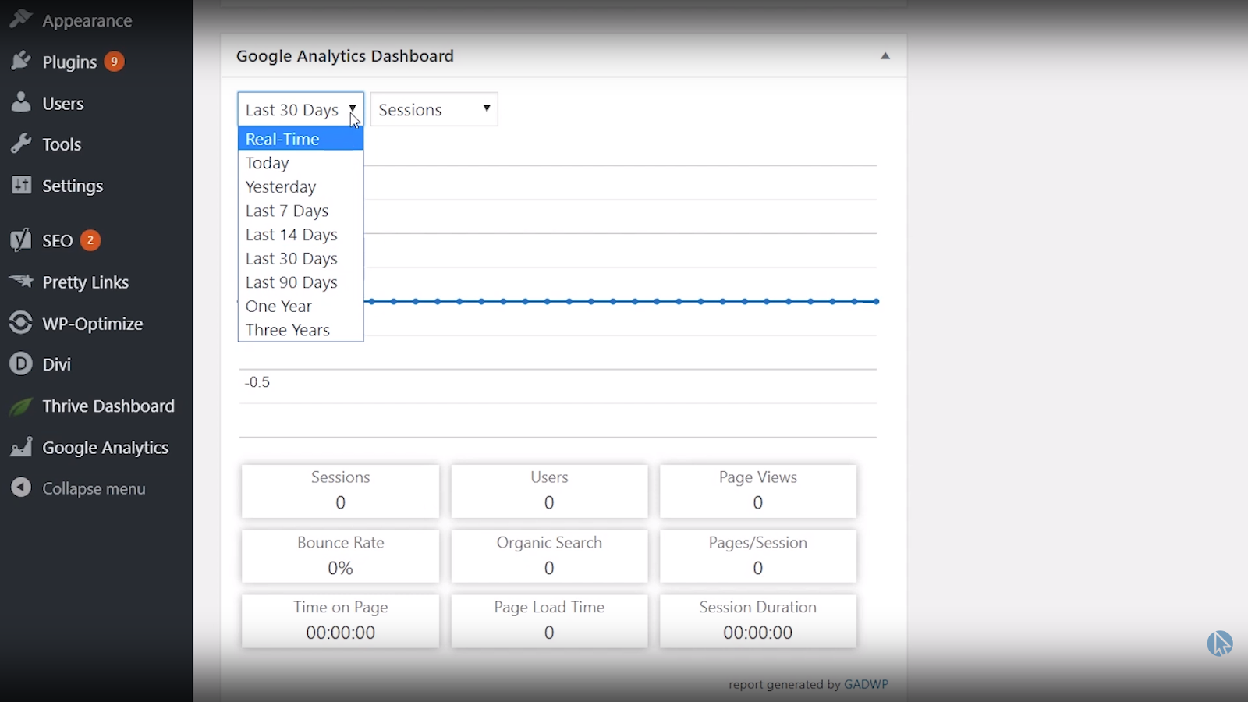Click the Time on Page stat card
Viewport: 1248px width, 702px height.
coord(340,621)
